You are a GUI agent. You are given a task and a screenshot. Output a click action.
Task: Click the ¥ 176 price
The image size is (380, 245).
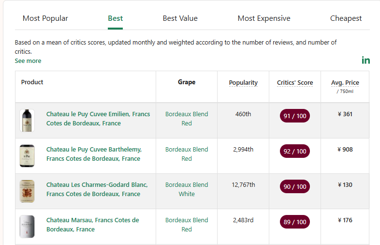pos(345,220)
